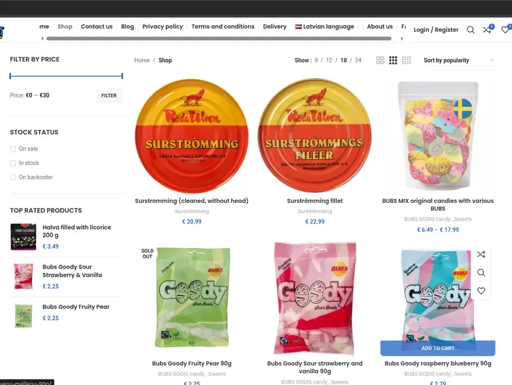This screenshot has height=385, width=512.
Task: Quick view the Bubs Goody raspberry blueberry product
Action: tap(481, 273)
